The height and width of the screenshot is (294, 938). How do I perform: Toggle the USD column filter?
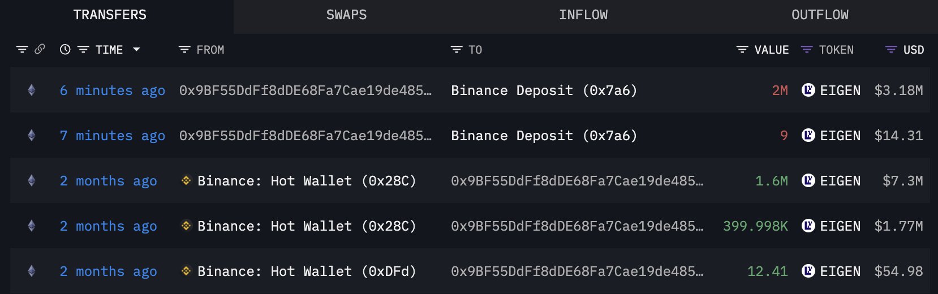pos(890,50)
